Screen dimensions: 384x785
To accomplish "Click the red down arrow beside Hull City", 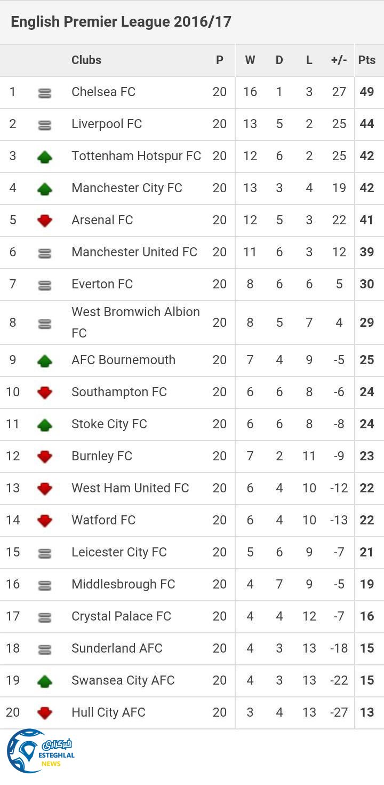I will point(45,713).
